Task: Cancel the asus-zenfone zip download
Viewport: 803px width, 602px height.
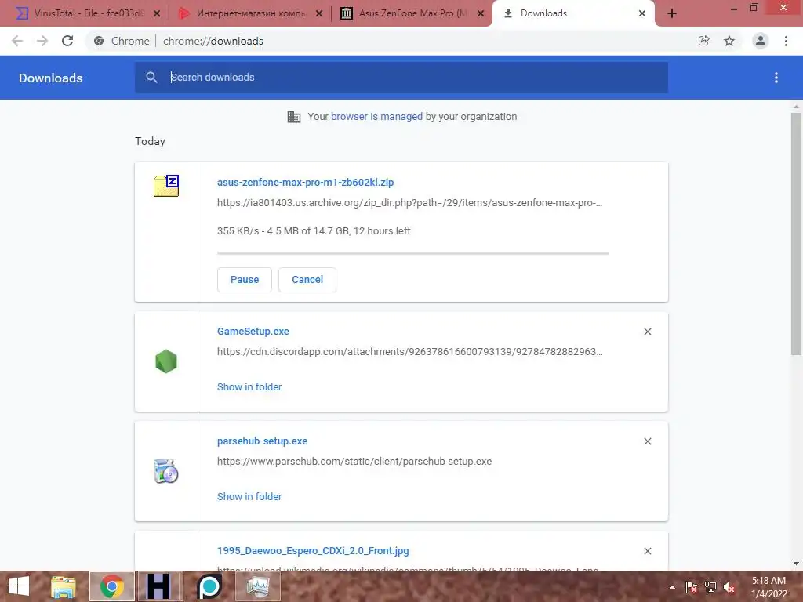Action: click(x=307, y=280)
